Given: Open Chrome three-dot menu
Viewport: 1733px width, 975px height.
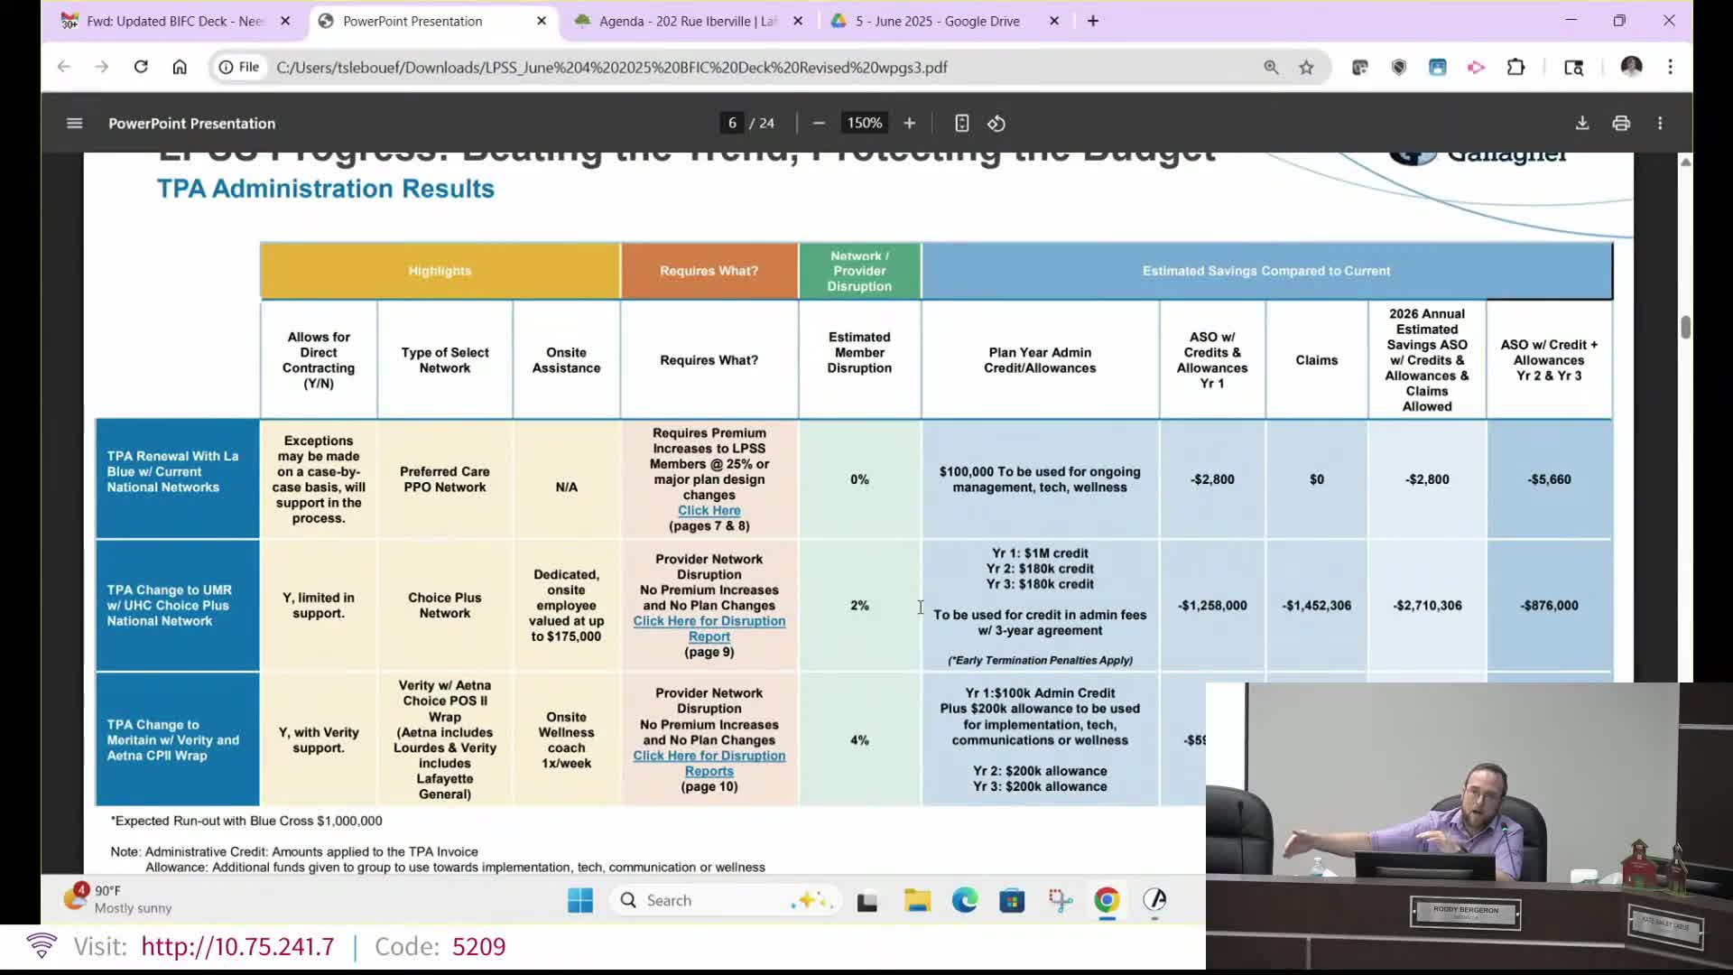Looking at the screenshot, I should tap(1670, 67).
